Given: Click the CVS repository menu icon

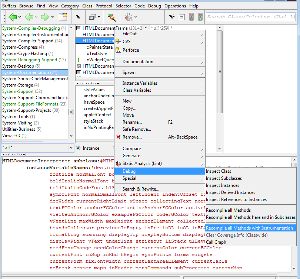Looking at the screenshot, I should click(x=119, y=42).
